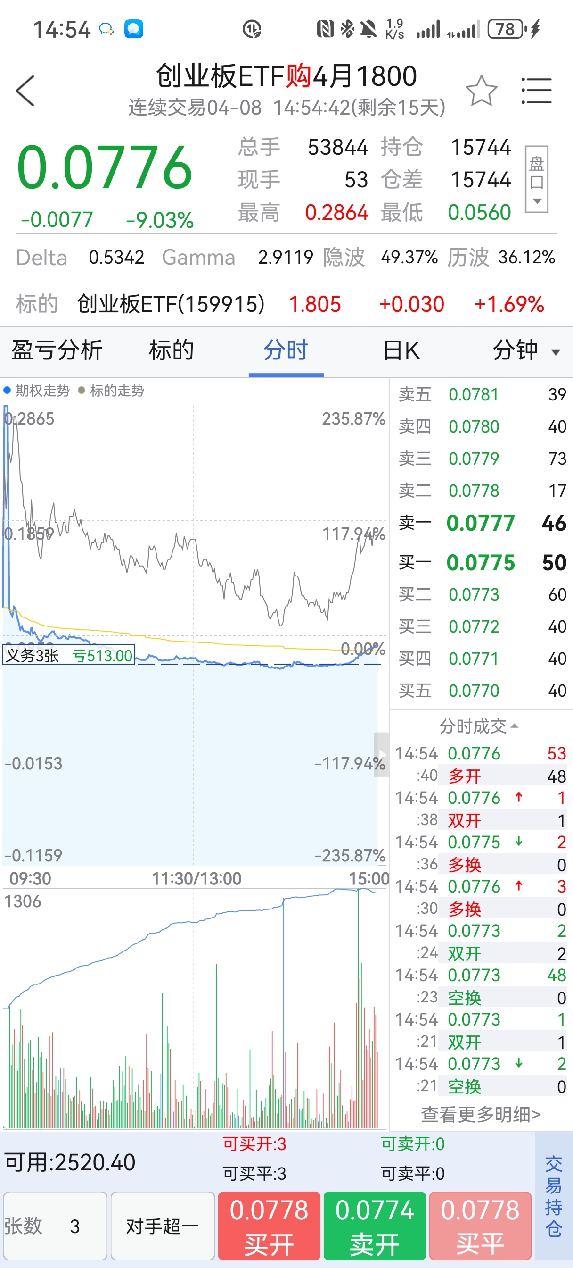Screen dimensions: 573x1268
Task: Tap the battery 78 status icon
Action: click(507, 29)
